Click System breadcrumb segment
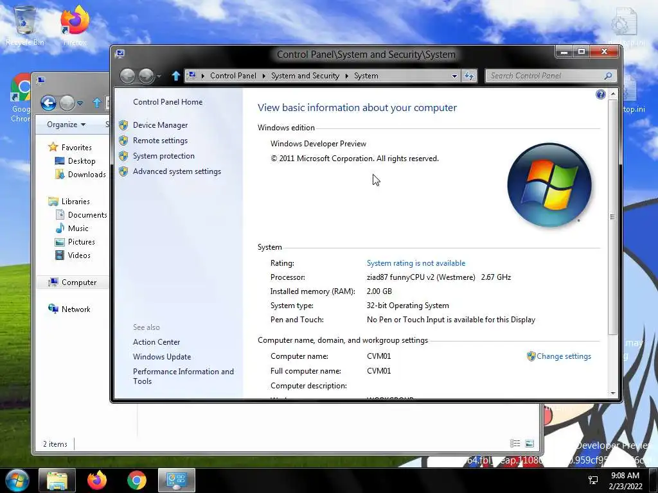Viewport: 658px width, 493px height. pos(366,76)
